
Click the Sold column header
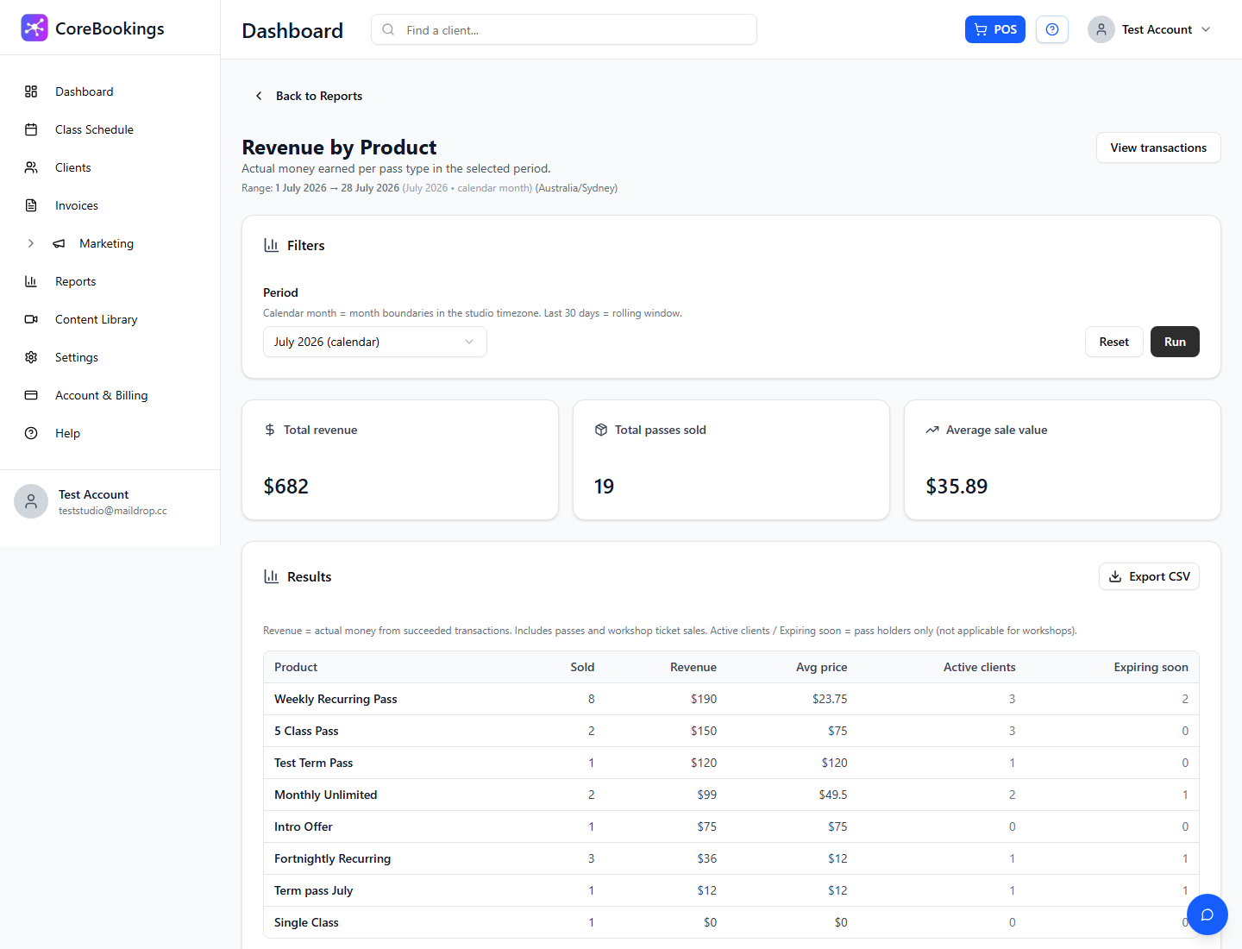coord(582,667)
